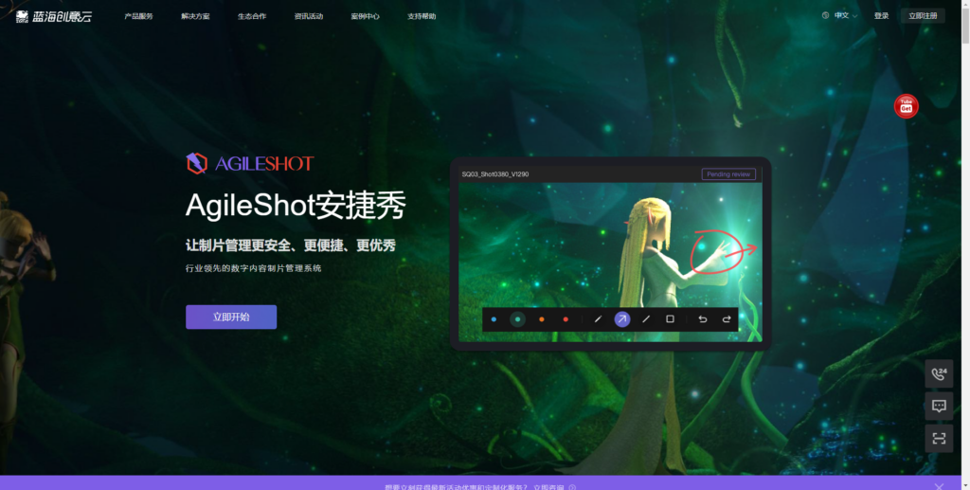The height and width of the screenshot is (490, 970).
Task: Click the redo arrow icon
Action: coord(727,319)
